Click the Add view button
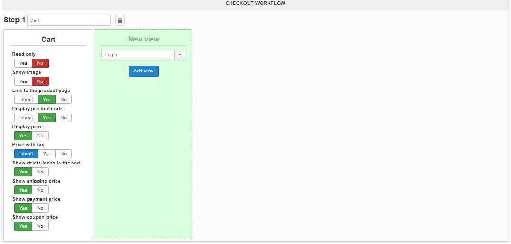Viewport: 511px width, 244px height. tap(143, 71)
